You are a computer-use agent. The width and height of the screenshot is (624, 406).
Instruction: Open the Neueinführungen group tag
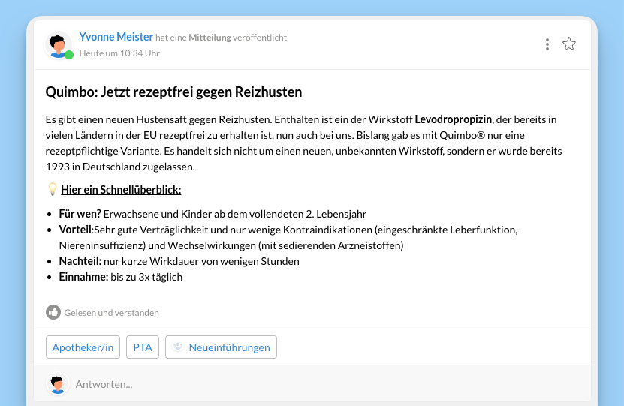228,347
